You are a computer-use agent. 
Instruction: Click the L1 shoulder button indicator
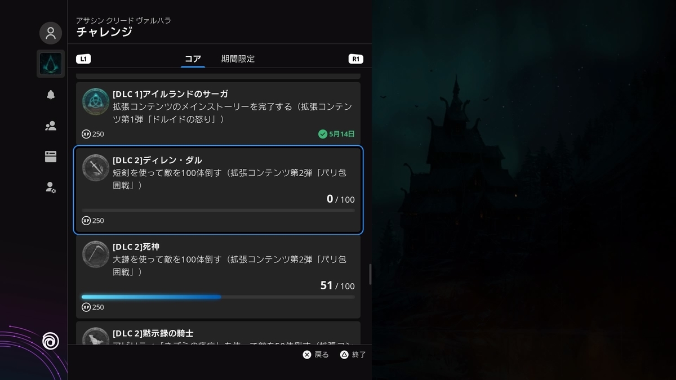click(x=83, y=59)
